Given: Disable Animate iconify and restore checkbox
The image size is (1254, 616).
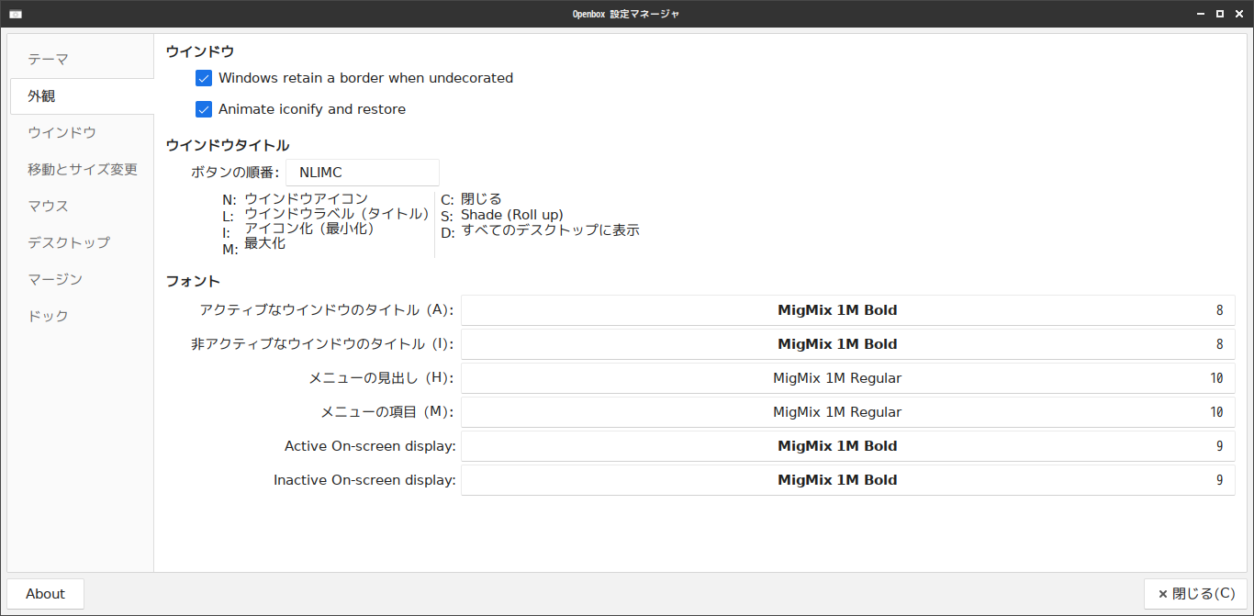Looking at the screenshot, I should click(x=204, y=109).
